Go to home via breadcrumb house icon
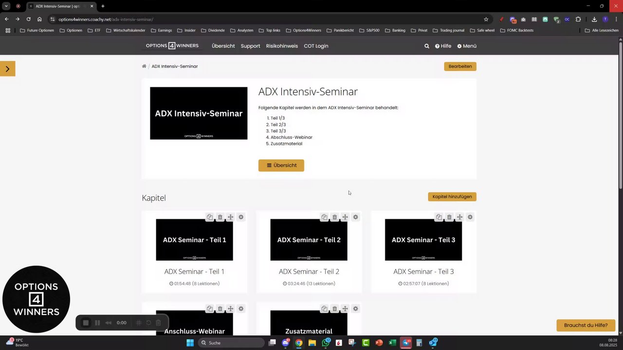 (144, 66)
